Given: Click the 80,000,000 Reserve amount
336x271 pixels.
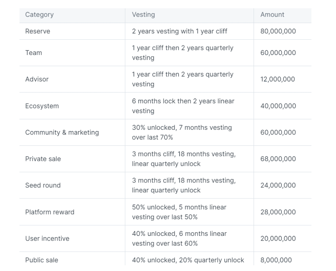Looking at the screenshot, I should tap(278, 31).
